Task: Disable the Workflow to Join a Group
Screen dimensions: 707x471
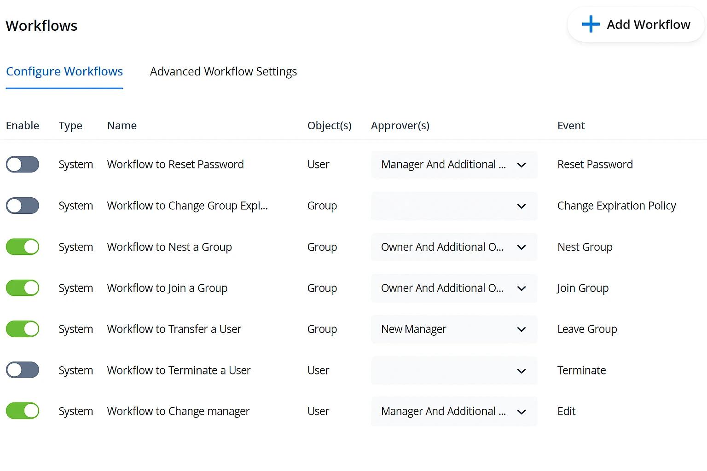Action: [x=22, y=288]
